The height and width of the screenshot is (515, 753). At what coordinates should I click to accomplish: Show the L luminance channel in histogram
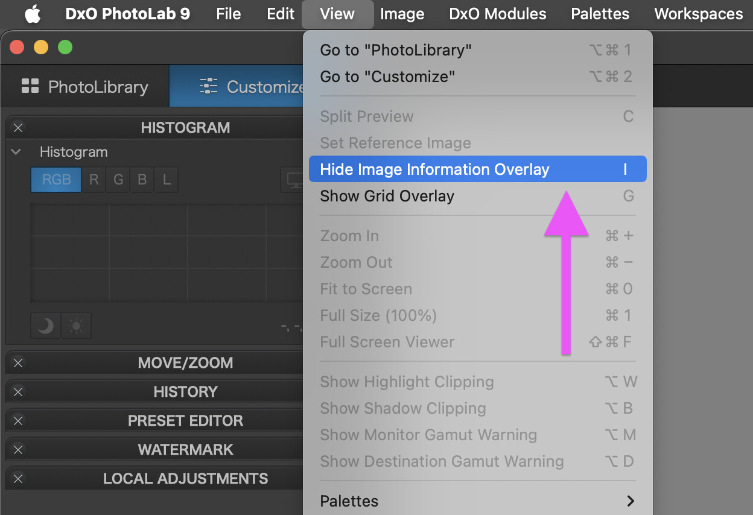[x=166, y=180]
